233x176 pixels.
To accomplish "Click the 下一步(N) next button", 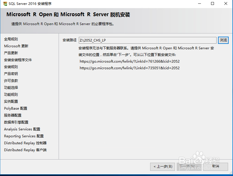I will click(x=189, y=167).
